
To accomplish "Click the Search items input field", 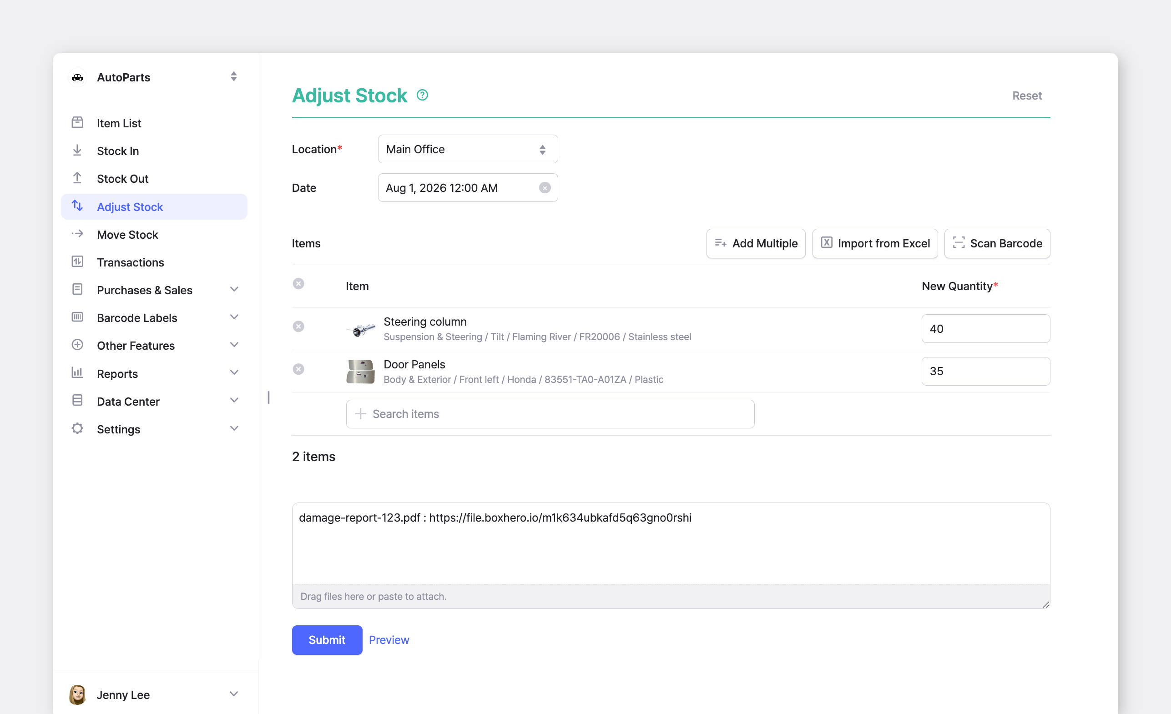I will pos(550,414).
